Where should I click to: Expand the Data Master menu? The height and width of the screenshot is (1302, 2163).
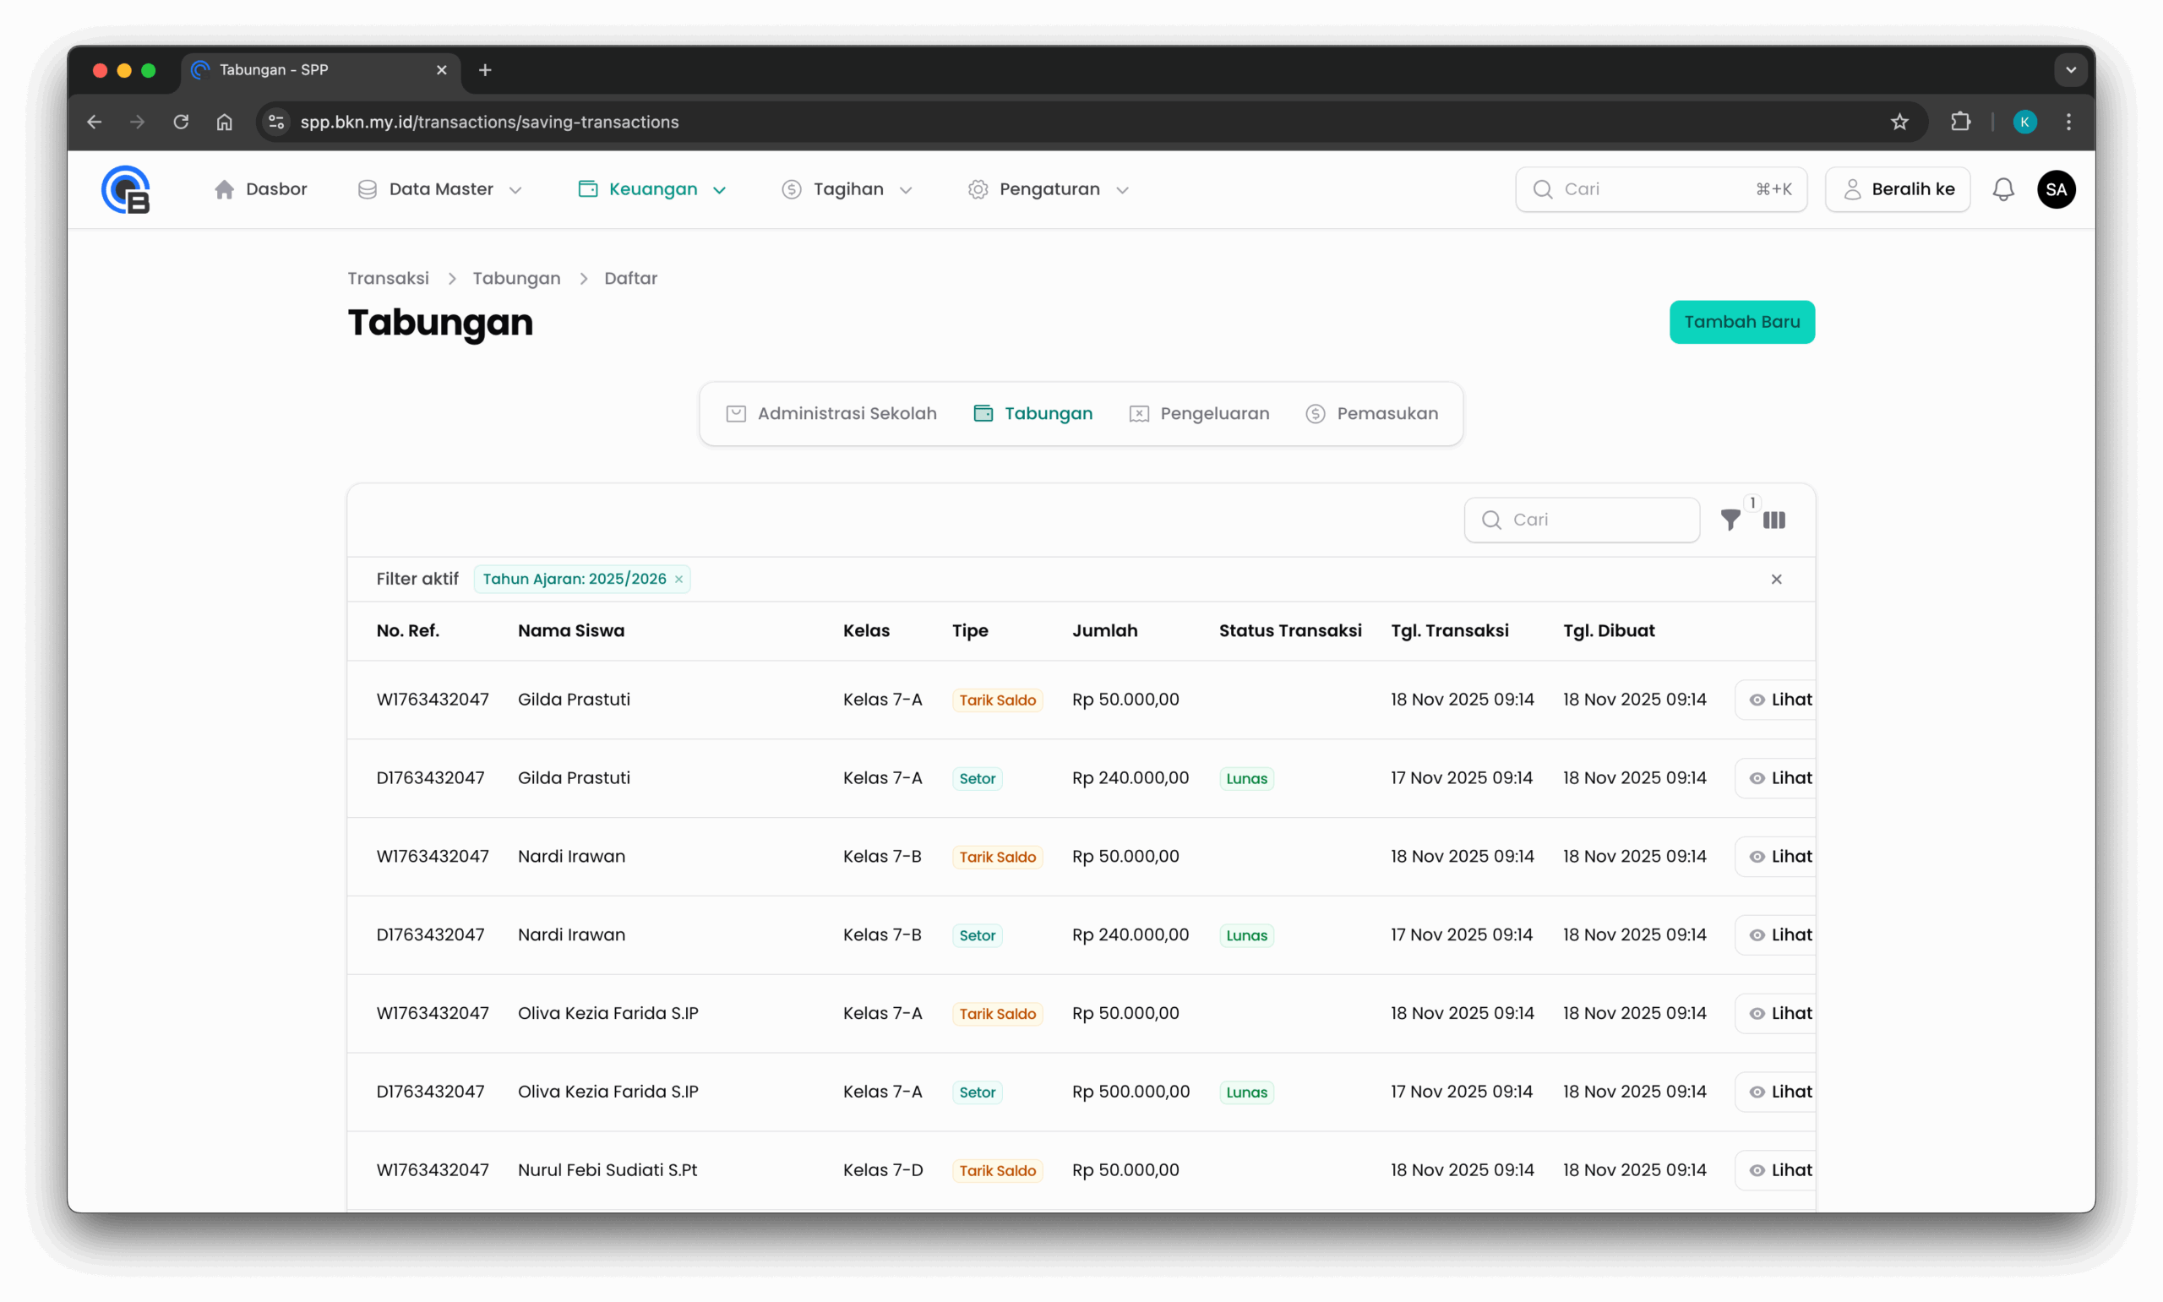click(439, 189)
